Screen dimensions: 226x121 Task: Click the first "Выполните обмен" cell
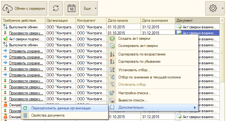[x=23, y=27]
